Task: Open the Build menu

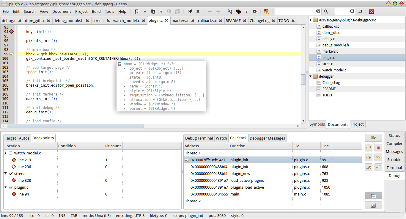Action: click(x=96, y=12)
